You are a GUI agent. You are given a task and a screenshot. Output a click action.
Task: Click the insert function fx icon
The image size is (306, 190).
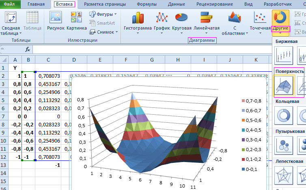click(x=28, y=49)
